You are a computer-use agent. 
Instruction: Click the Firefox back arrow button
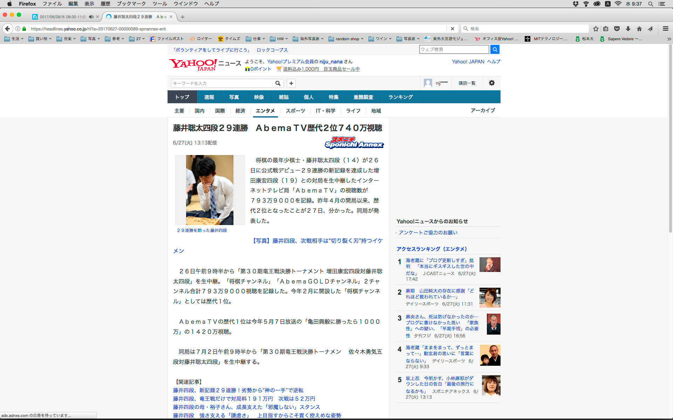point(7,29)
